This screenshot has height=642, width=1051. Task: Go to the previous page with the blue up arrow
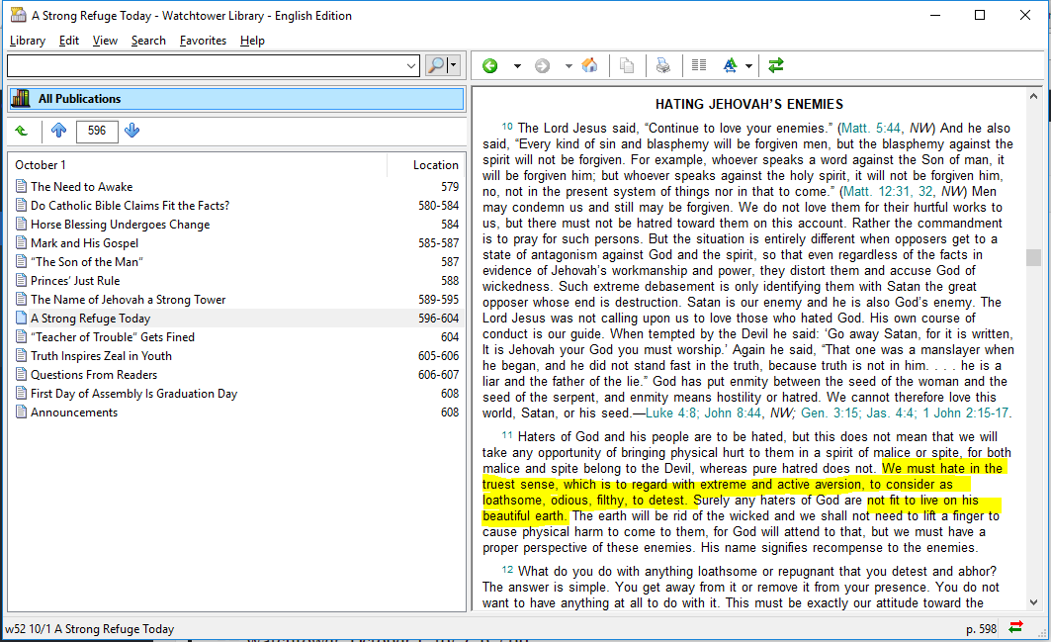click(58, 131)
